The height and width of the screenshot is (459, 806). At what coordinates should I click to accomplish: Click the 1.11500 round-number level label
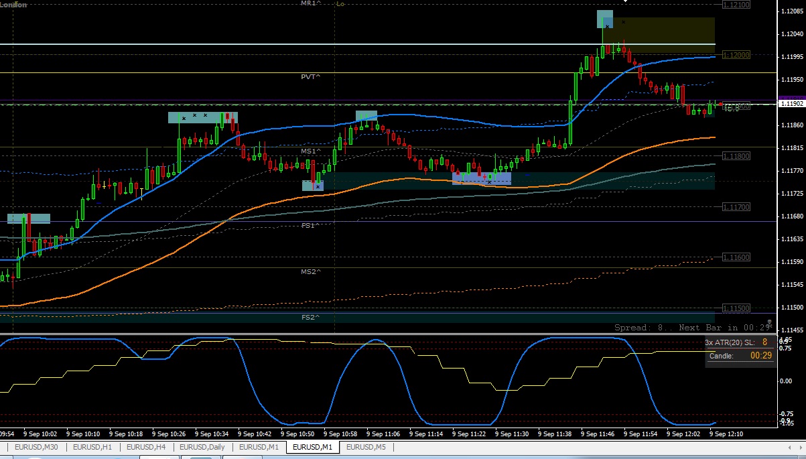tap(736, 308)
